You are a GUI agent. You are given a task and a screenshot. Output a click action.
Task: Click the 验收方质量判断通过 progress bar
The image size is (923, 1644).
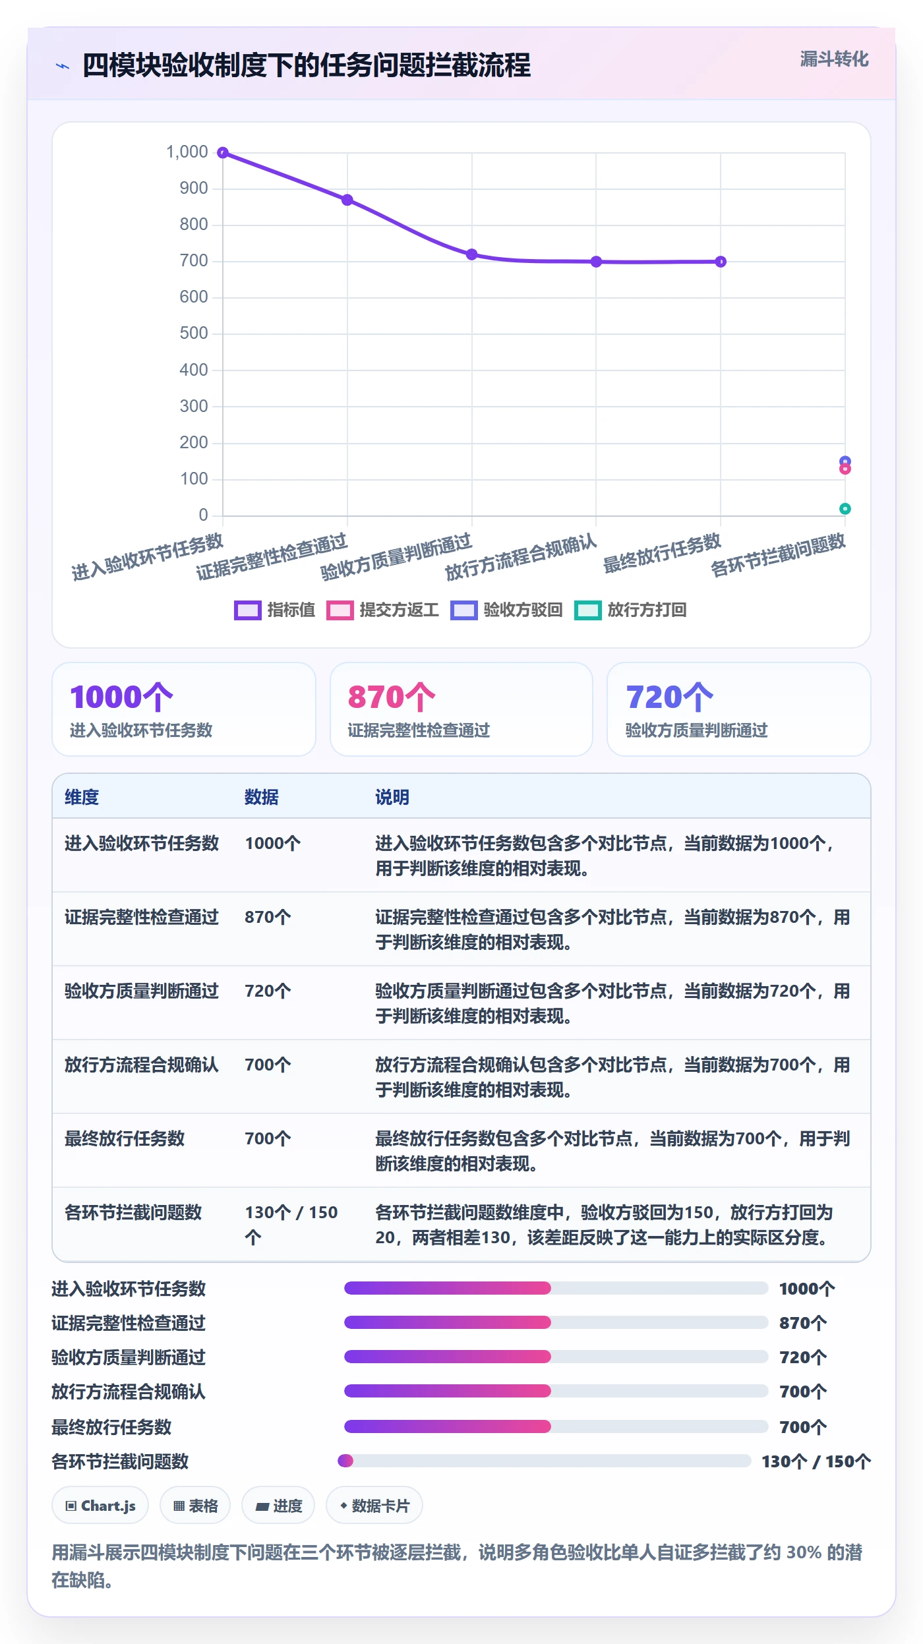(556, 1357)
